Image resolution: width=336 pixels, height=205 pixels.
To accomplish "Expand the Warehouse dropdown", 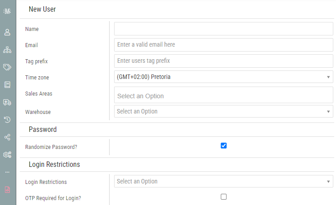I will (x=224, y=111).
